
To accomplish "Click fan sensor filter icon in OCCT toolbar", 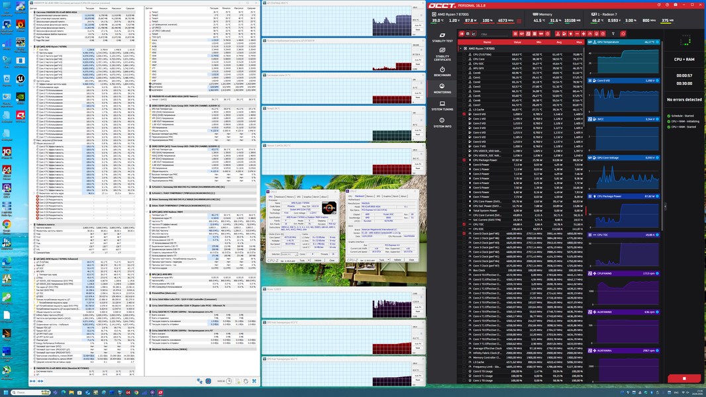I will 583,34.
